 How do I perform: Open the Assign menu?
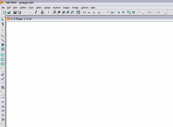[x=47, y=8]
